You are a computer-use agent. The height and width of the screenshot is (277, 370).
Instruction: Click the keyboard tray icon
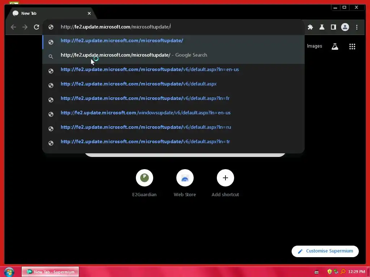pos(317,272)
